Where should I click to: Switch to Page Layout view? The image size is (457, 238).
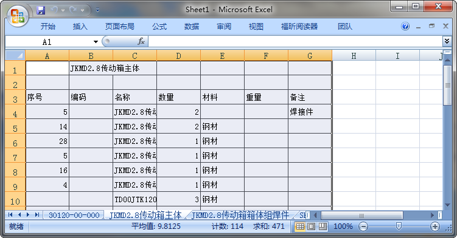click(x=312, y=226)
